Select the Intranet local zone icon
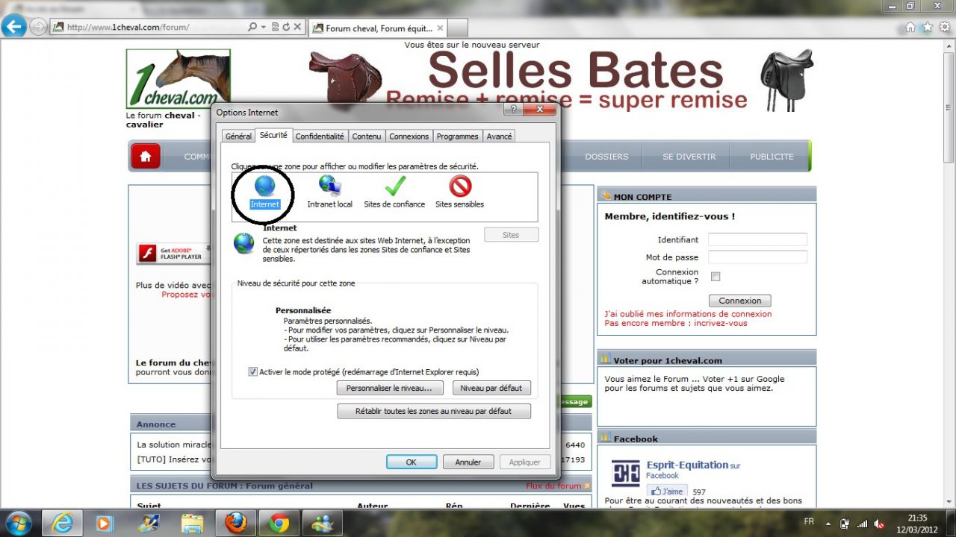 click(329, 186)
